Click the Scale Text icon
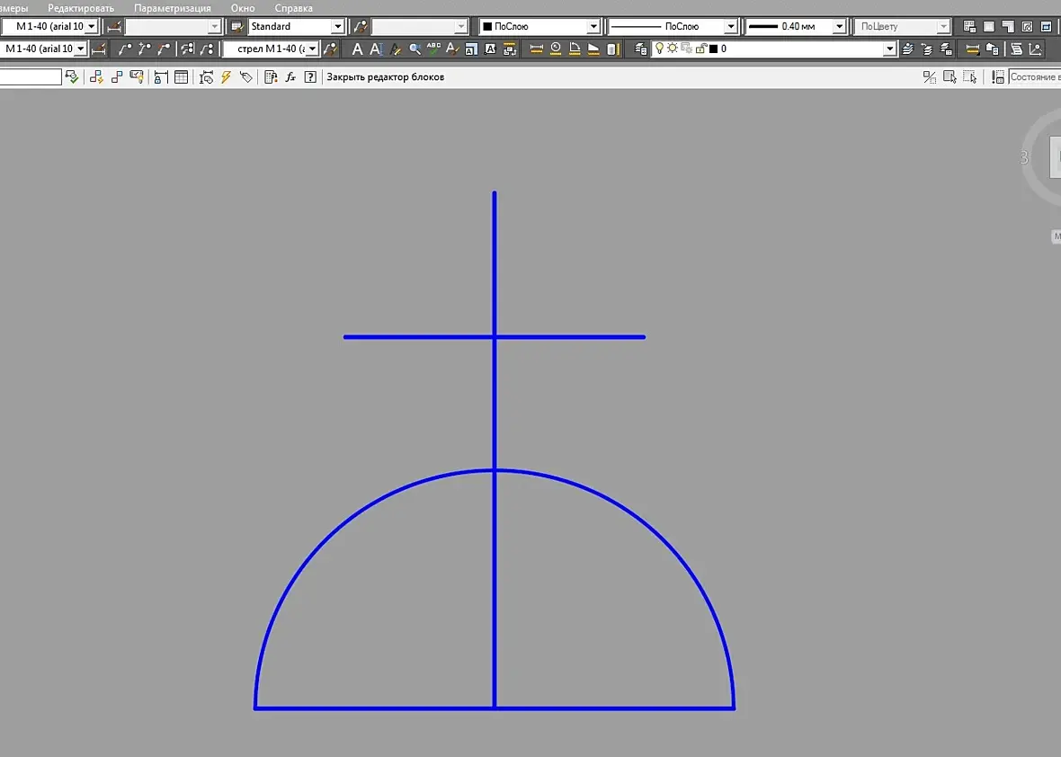Viewport: 1061px width, 757px height. 471,49
